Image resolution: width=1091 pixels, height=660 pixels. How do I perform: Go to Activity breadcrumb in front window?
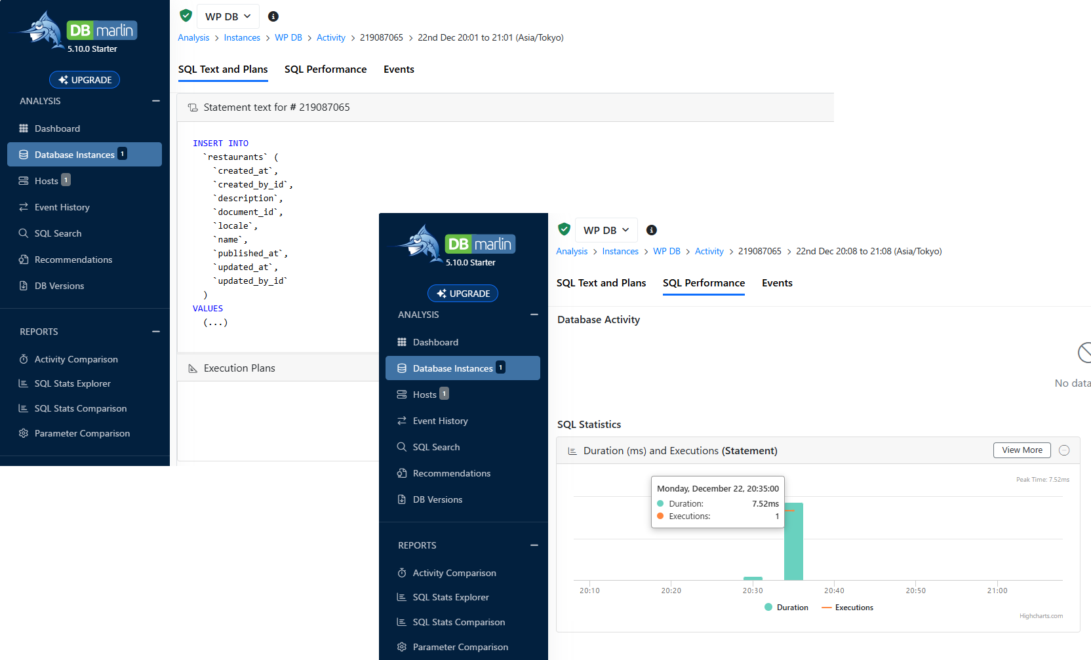pyautogui.click(x=709, y=251)
